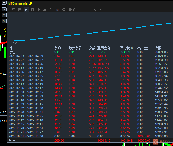Viewport: 173px width, 146px height.
Task: Open the 账户 account tab
Action: point(72,10)
